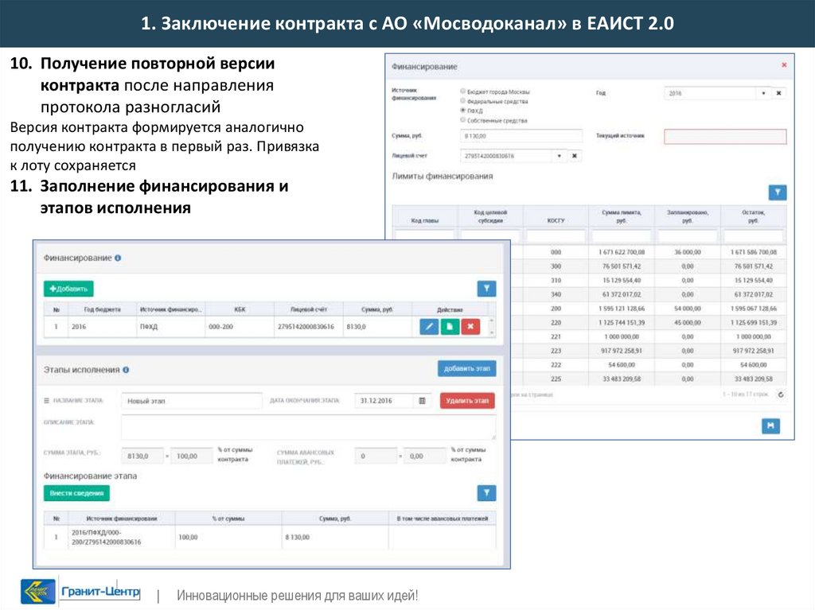Viewport: 815px width, 610px height.
Task: Select Собственные средства radio button
Action: (x=463, y=120)
